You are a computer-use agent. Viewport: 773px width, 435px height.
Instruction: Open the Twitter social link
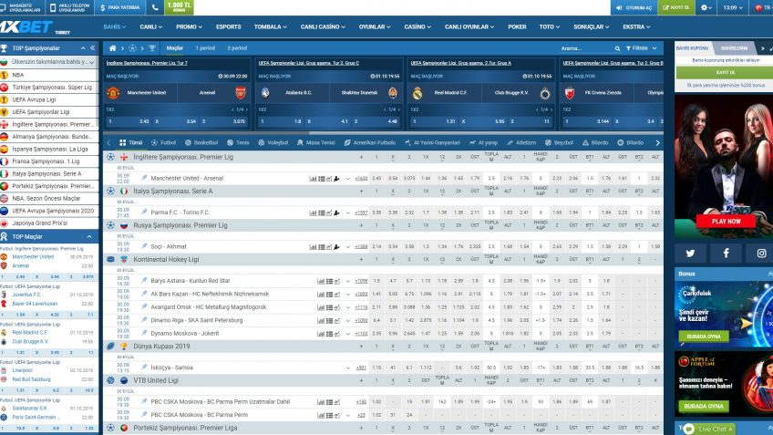coord(690,253)
